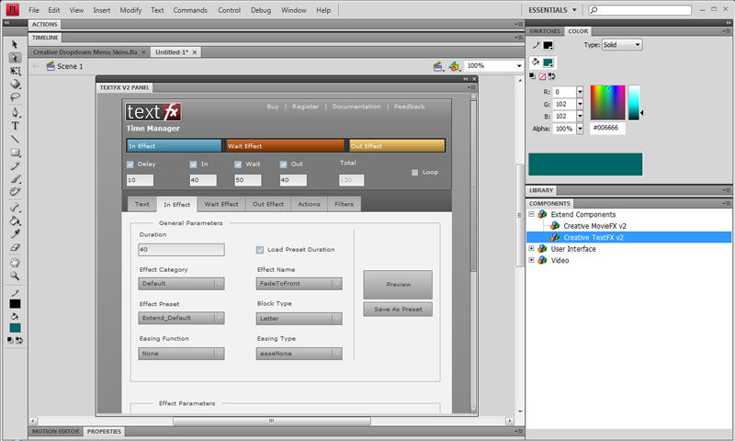Toggle the In checkbox in Time Manager

[x=193, y=164]
